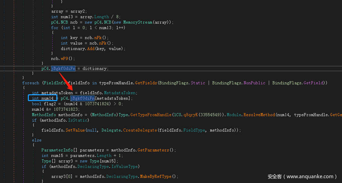This screenshot has height=183, width=342.
Task: Jump to the ResolveMethod call
Action: [259, 115]
